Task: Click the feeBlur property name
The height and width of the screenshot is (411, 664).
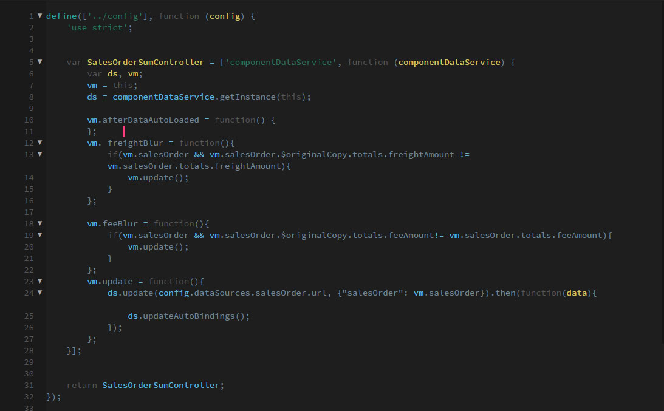Action: [120, 223]
